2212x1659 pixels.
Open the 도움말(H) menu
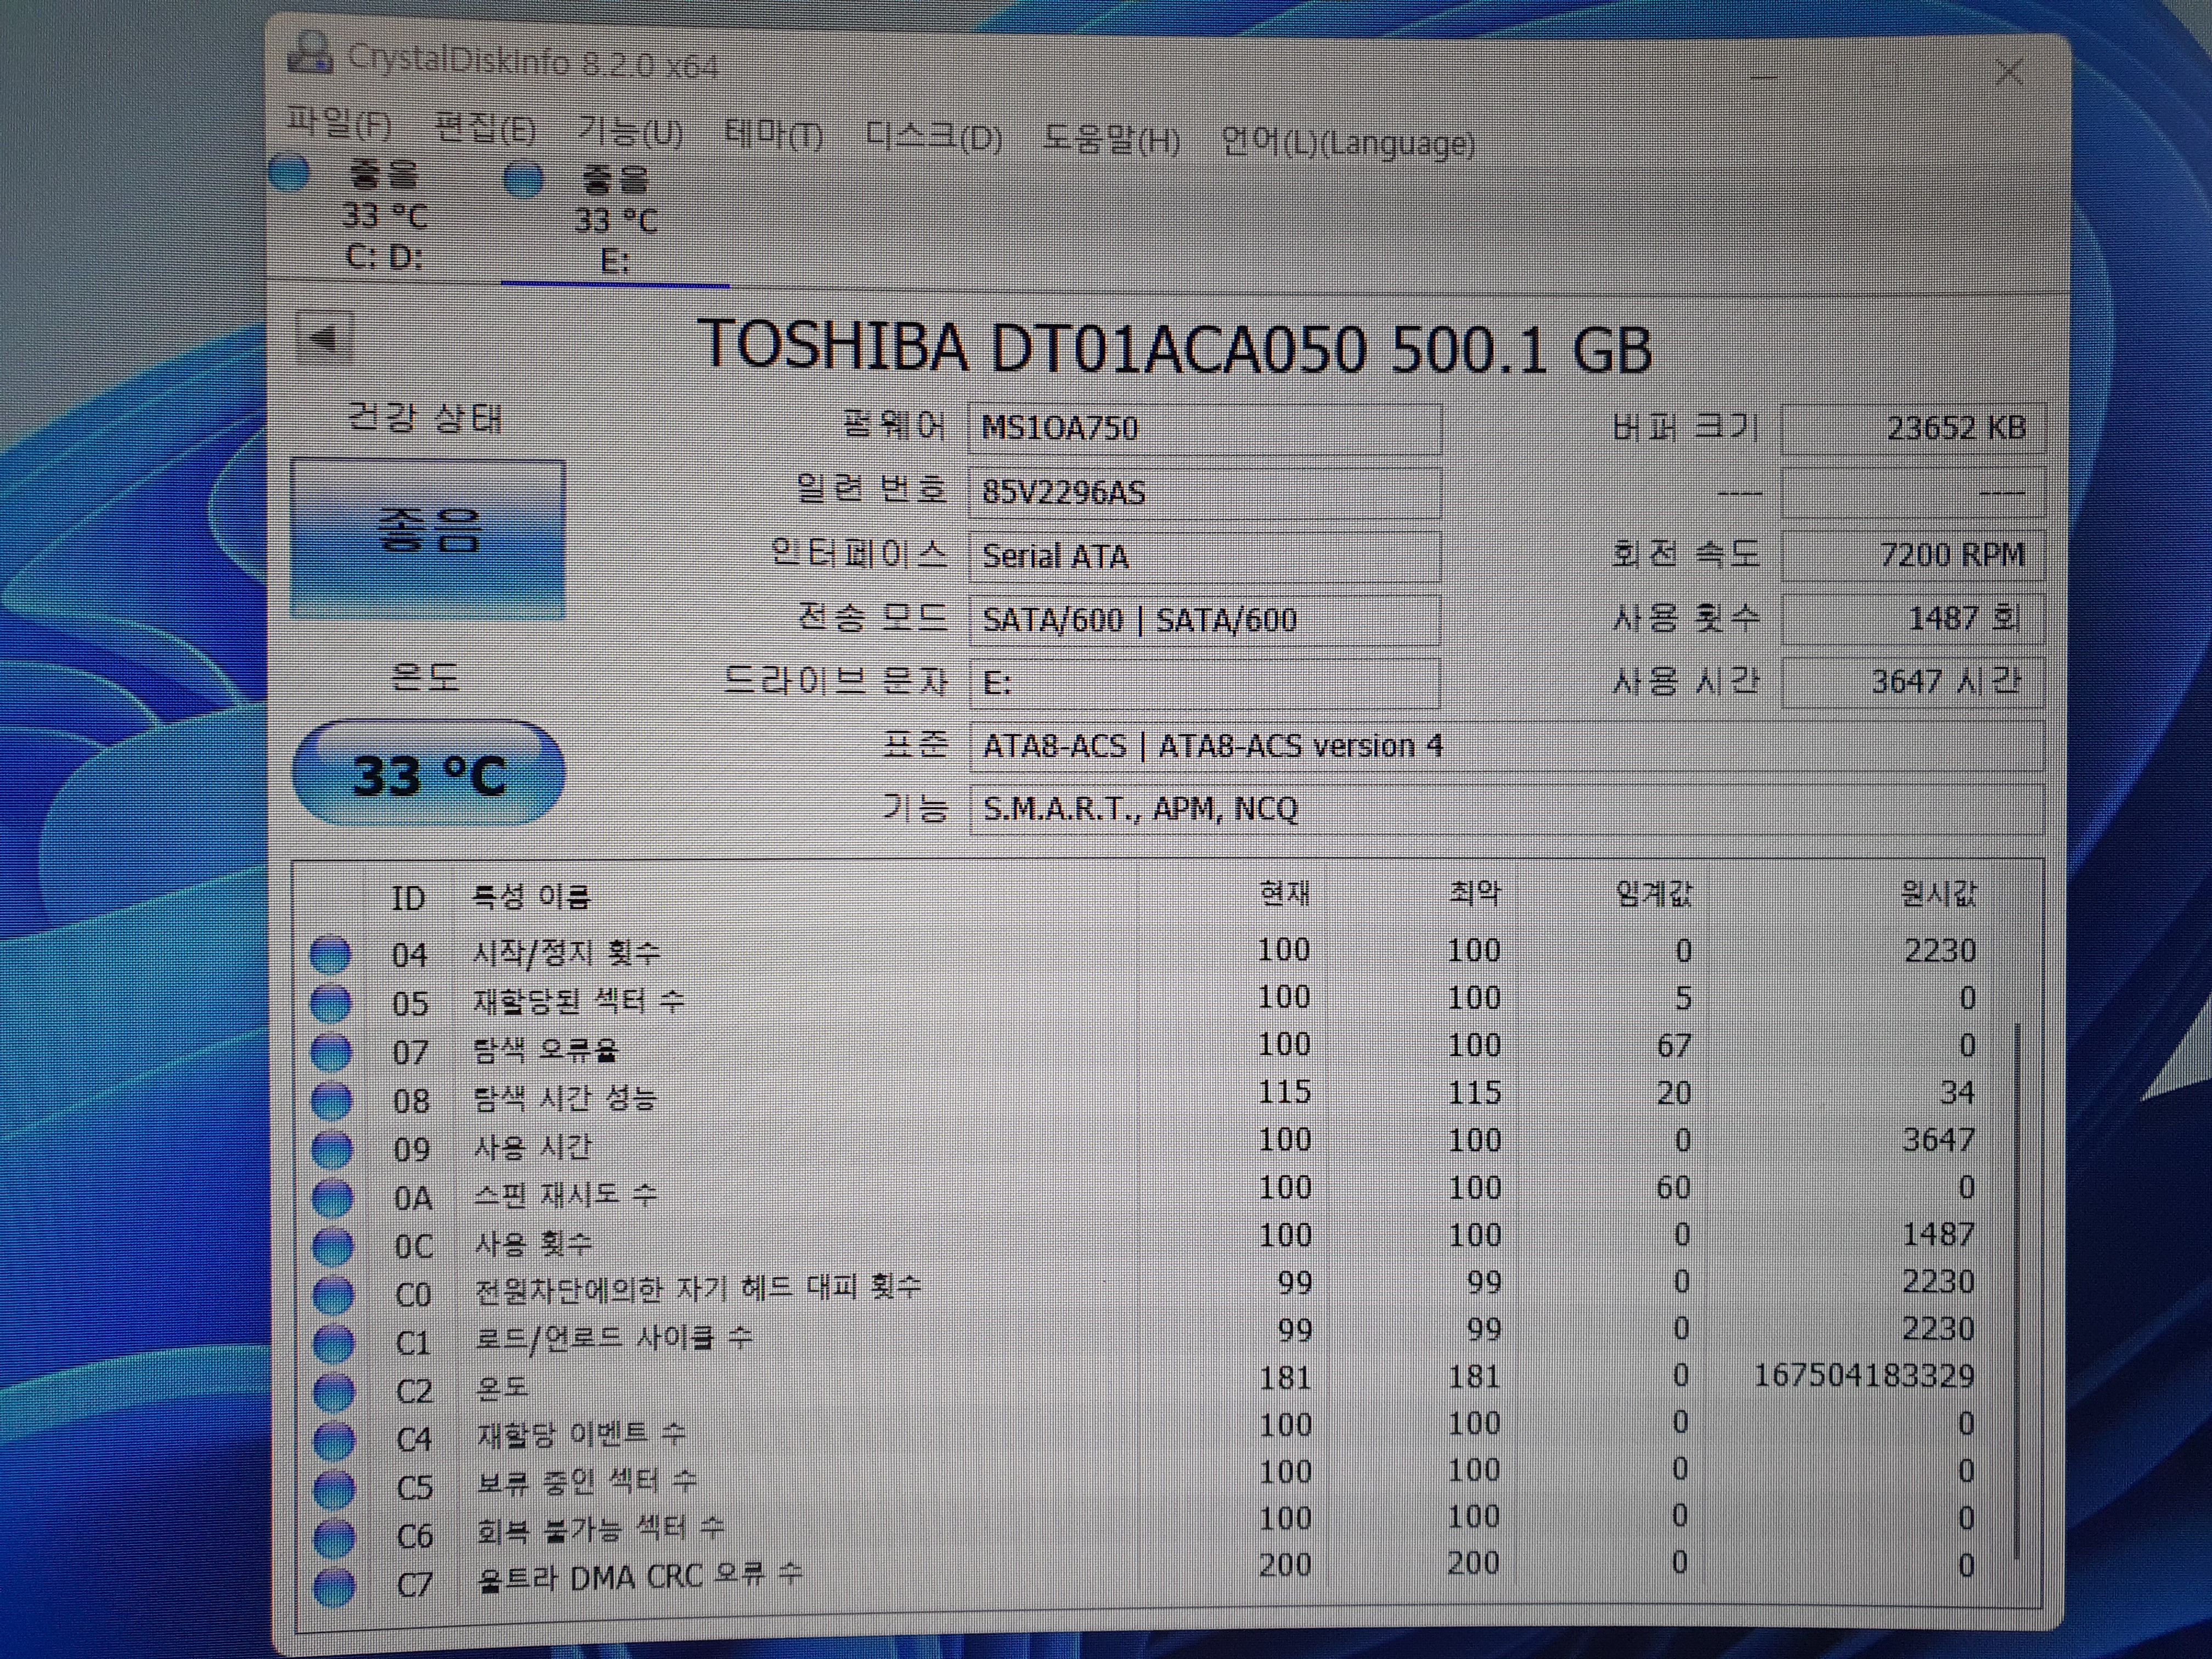(1110, 139)
